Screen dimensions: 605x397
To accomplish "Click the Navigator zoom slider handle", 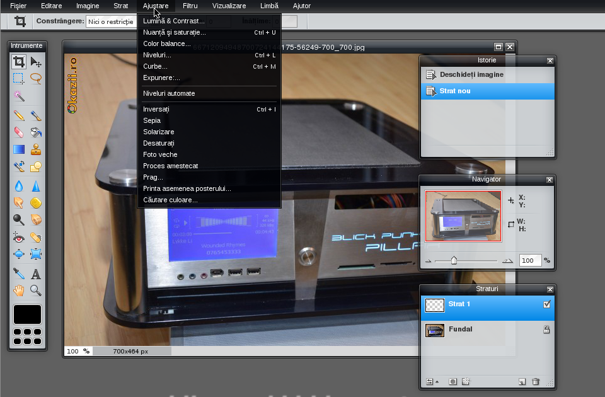I will [x=454, y=260].
